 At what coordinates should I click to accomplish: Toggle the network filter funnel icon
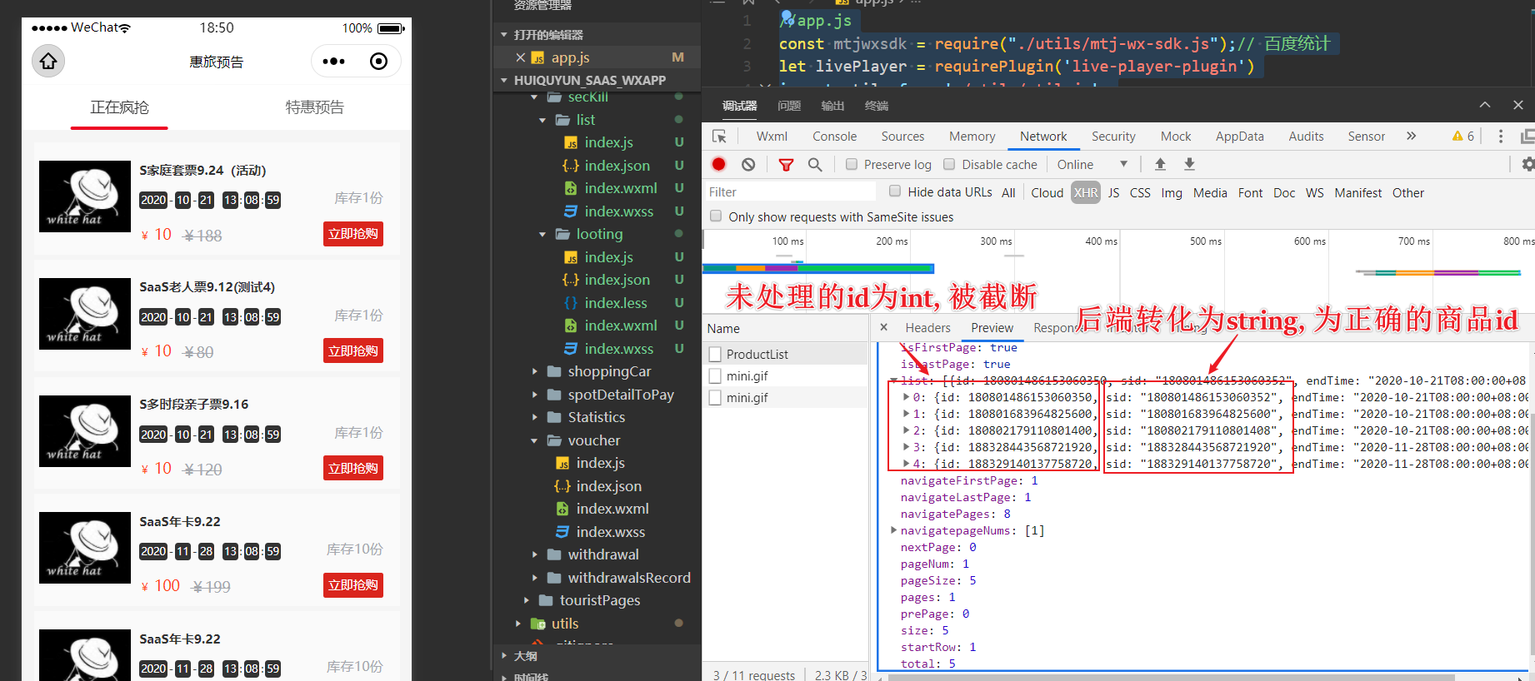tap(786, 165)
